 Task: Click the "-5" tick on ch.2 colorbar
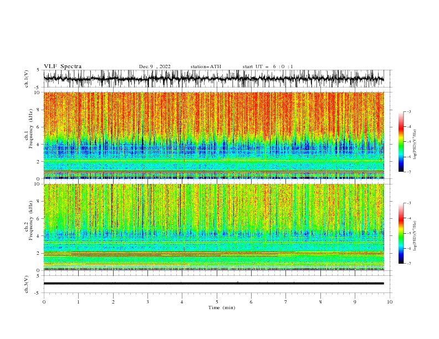pos(409,233)
